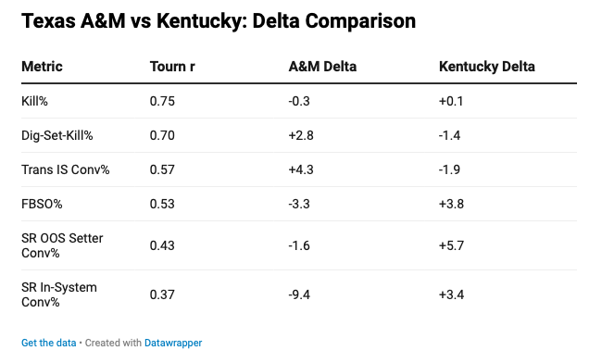Select the SR In-System Conv% label
Screen dimensions: 602x363
tap(59, 294)
